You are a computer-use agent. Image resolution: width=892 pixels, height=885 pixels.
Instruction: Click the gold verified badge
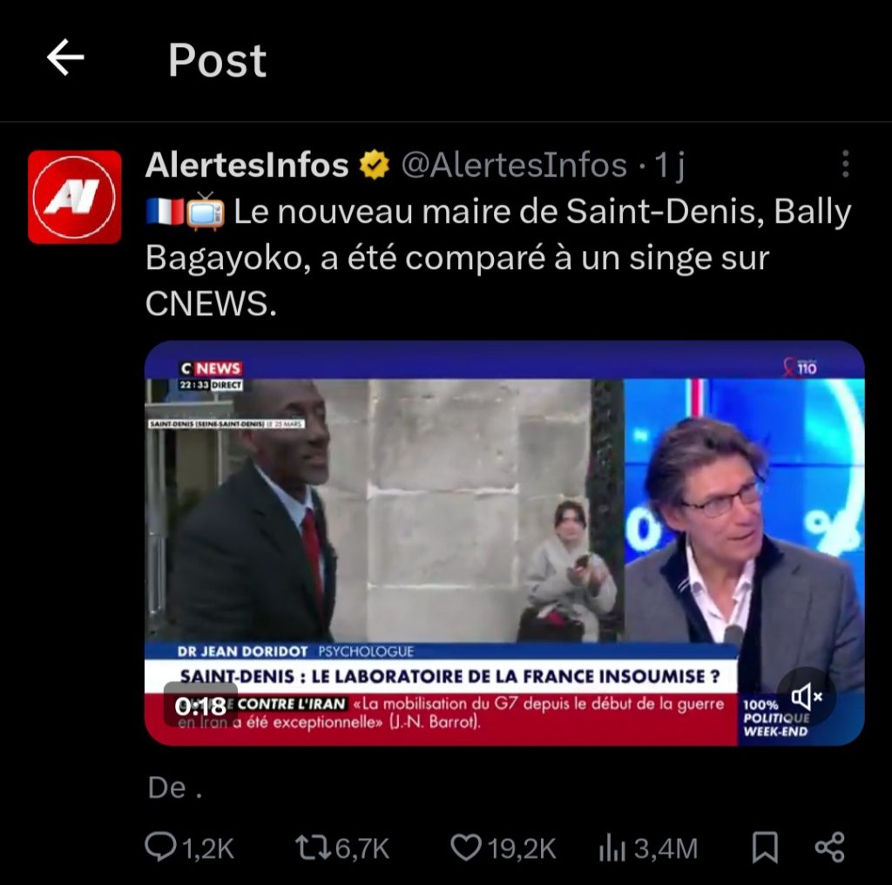375,165
